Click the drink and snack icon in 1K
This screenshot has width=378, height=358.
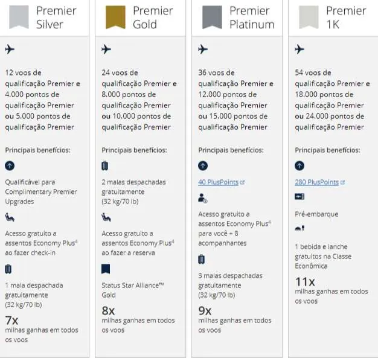coord(299,229)
